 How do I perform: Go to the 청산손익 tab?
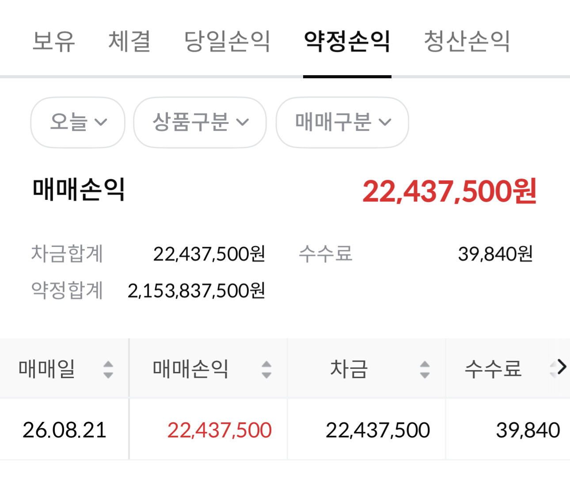point(467,42)
